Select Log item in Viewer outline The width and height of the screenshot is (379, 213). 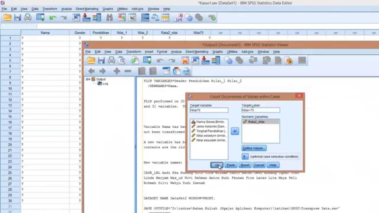point(105,84)
